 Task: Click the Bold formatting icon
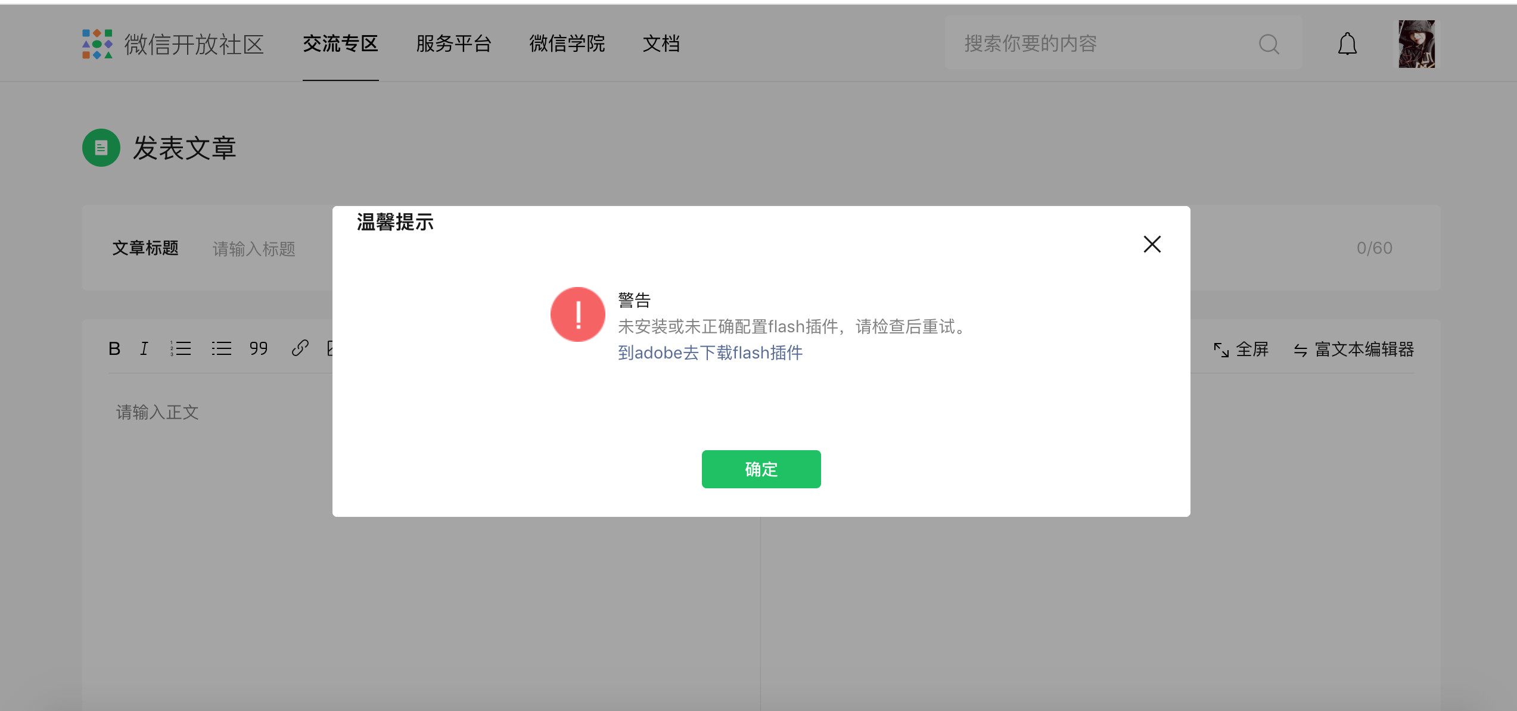click(114, 349)
